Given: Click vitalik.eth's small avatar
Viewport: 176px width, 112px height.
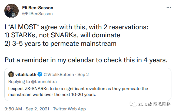Looking at the screenshot, I should pyautogui.click(x=11, y=74).
